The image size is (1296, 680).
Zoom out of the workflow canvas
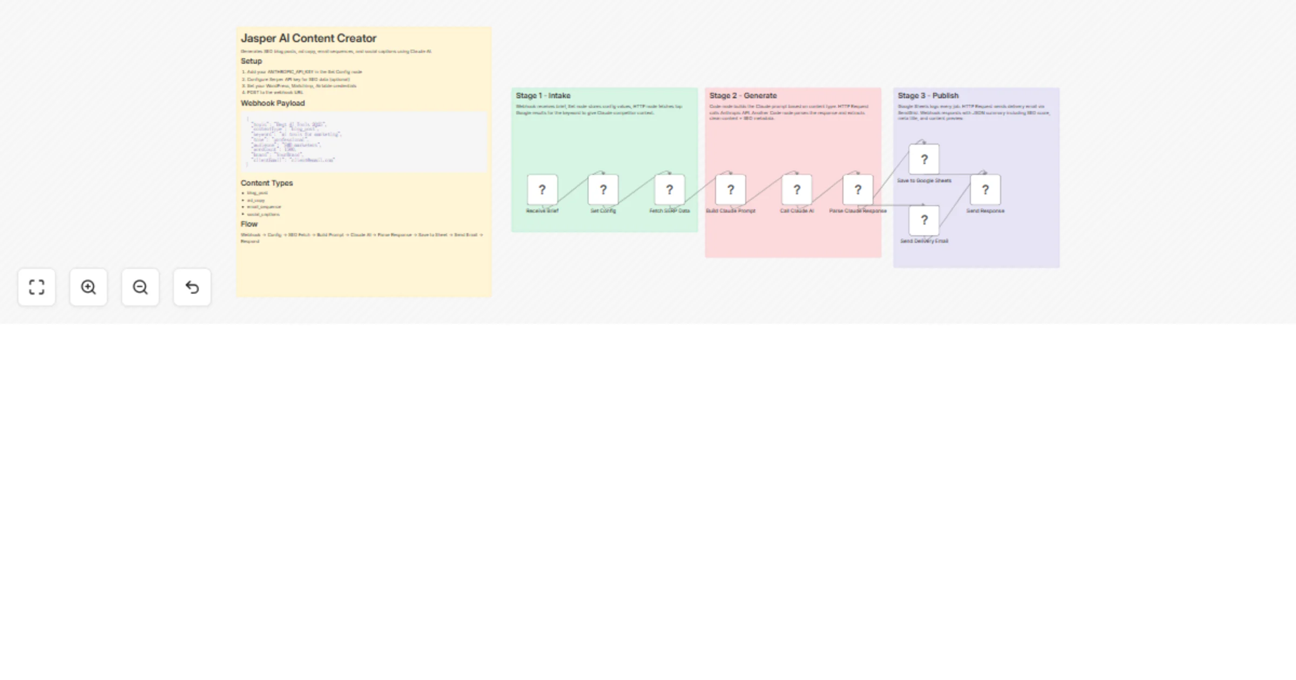coord(140,287)
